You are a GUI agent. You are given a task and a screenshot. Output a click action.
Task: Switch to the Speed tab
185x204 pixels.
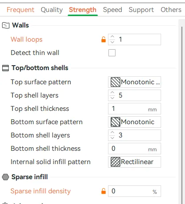pos(112,10)
